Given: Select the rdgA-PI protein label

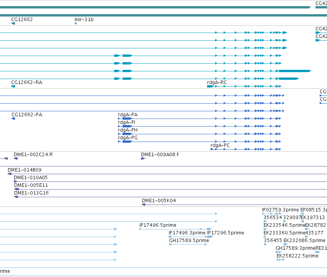Looking at the screenshot, I should tap(126, 122).
